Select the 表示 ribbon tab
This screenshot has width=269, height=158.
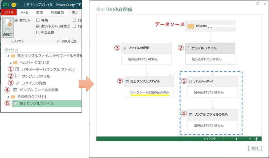75,12
